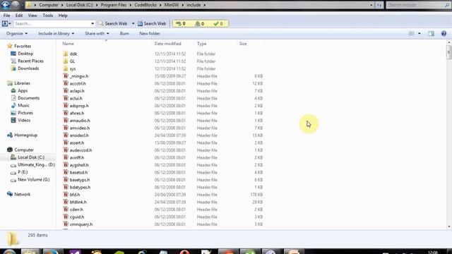The image size is (452, 254).
Task: Open the Edit menu
Action: pos(19,16)
